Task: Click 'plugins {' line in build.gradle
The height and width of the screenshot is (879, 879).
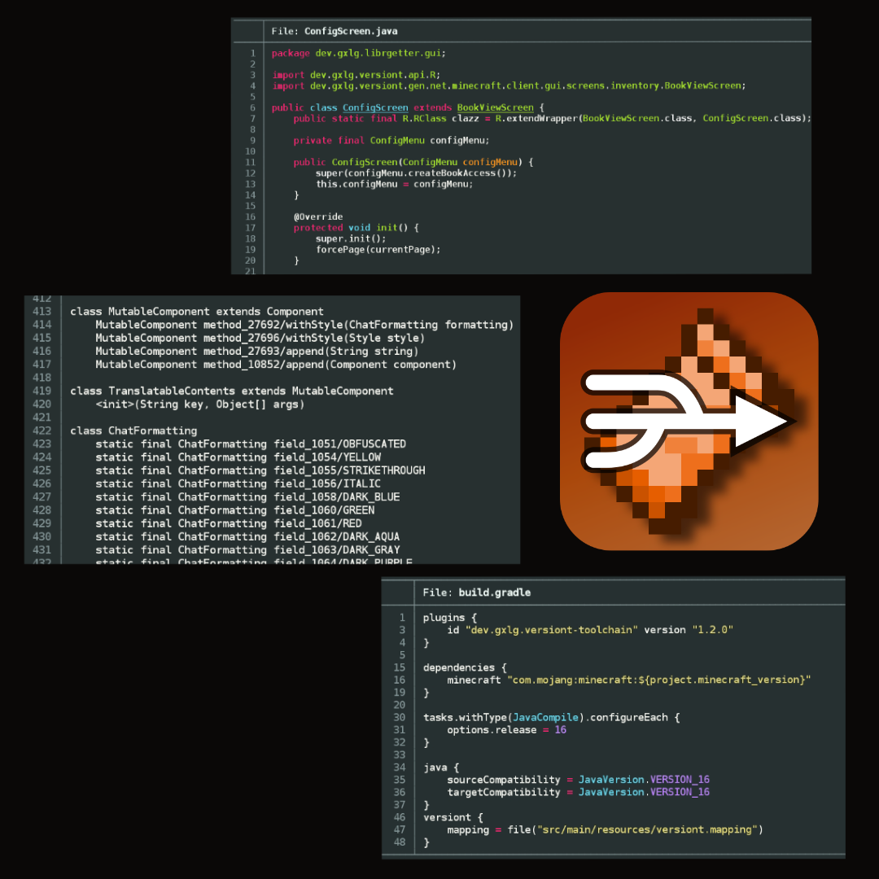Action: point(449,618)
